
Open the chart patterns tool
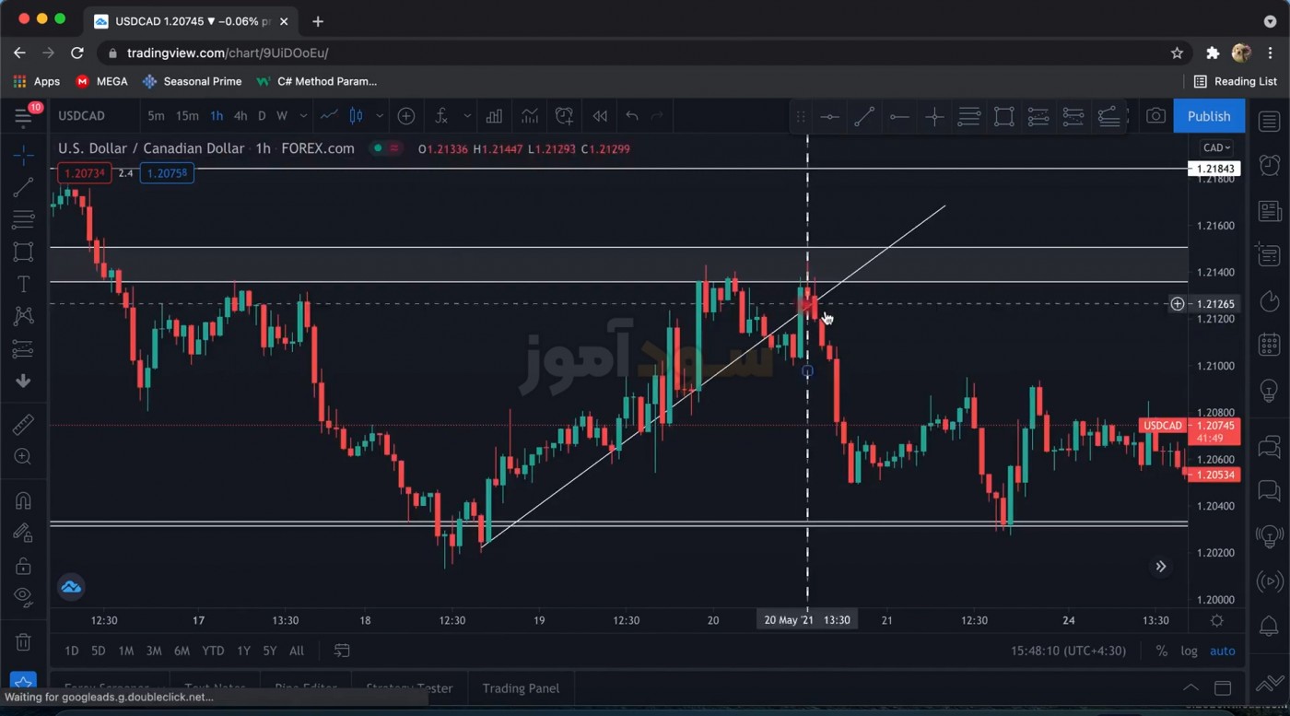click(x=23, y=316)
